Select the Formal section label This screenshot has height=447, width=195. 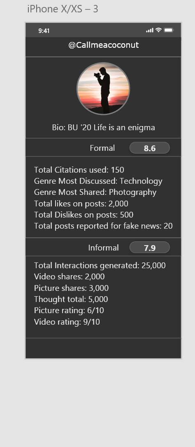(102, 148)
